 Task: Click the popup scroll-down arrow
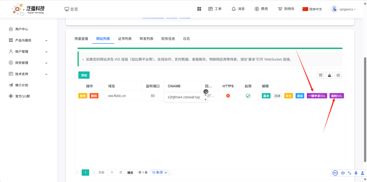(x=205, y=100)
